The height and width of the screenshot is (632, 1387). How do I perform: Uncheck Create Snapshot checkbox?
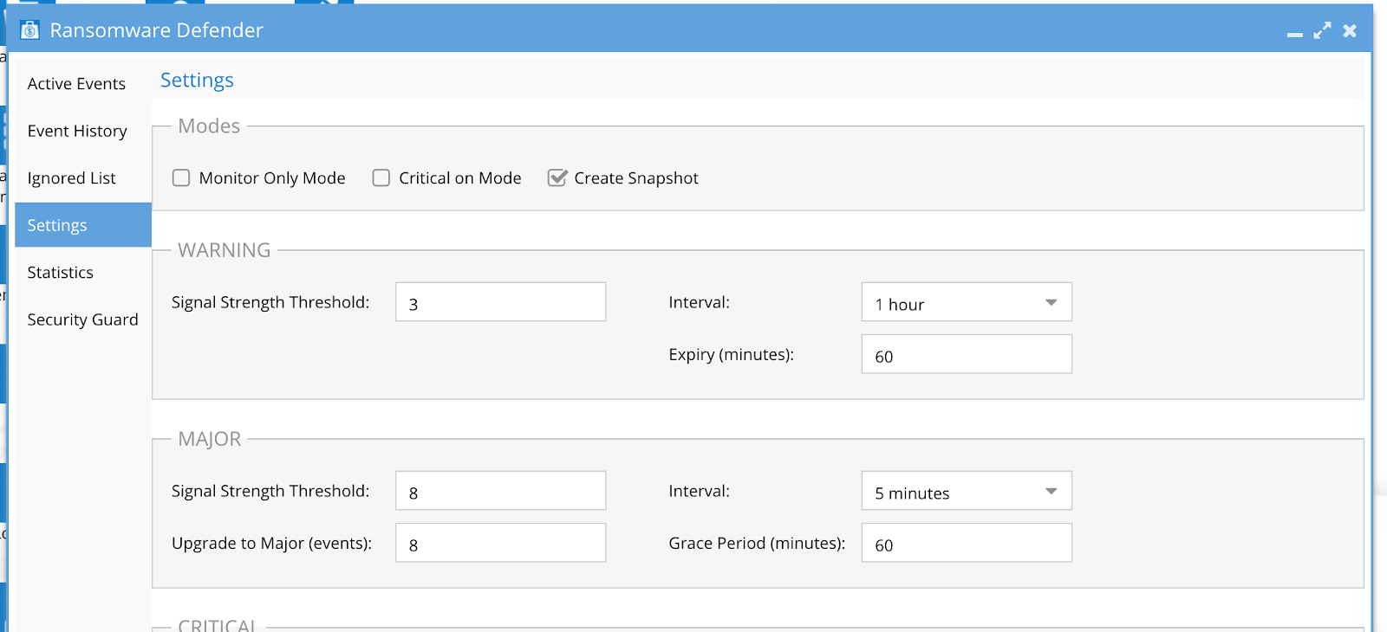coord(557,177)
